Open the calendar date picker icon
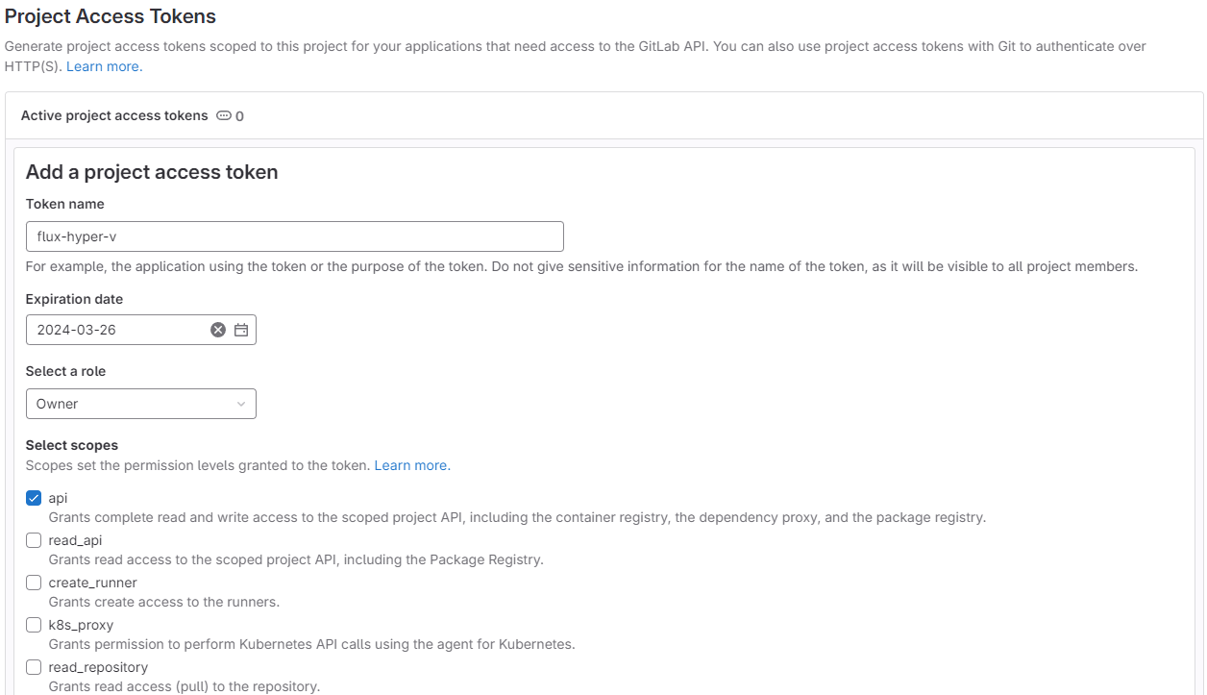 pyautogui.click(x=241, y=330)
